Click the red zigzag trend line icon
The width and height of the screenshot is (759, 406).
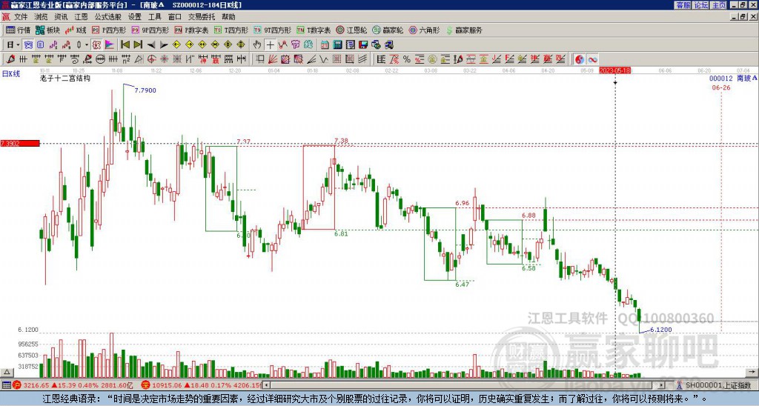pos(282,44)
